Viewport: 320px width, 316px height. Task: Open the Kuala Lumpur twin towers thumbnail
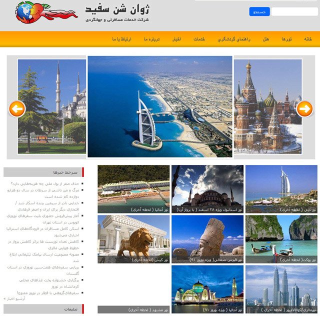[281, 289]
